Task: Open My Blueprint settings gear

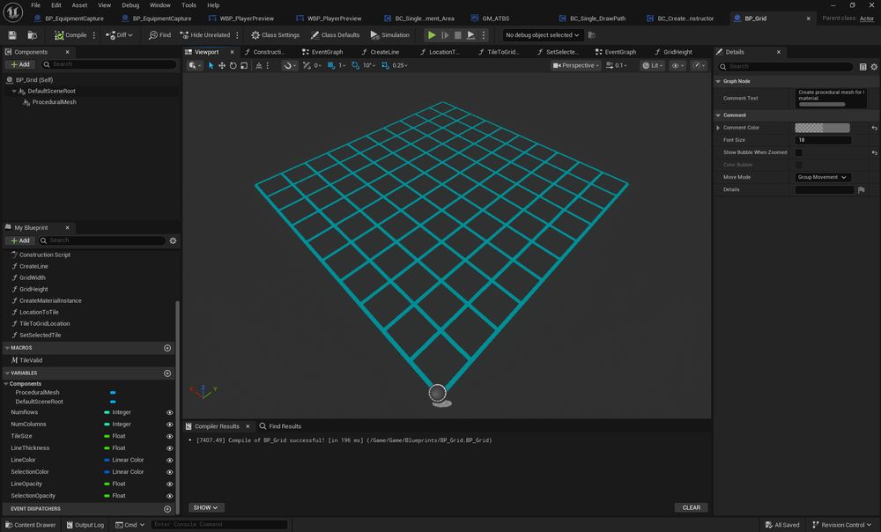Action: tap(173, 240)
